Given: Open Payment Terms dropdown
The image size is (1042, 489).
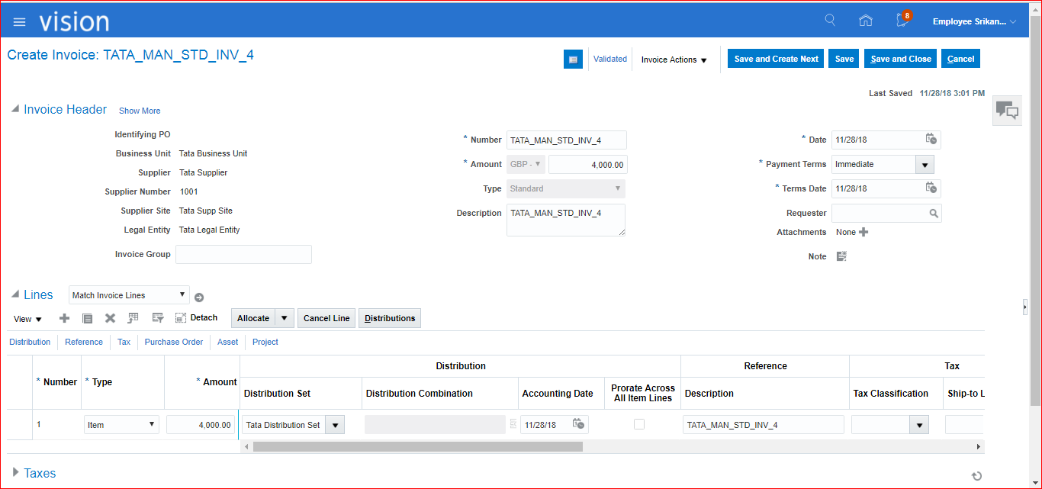Looking at the screenshot, I should (925, 165).
